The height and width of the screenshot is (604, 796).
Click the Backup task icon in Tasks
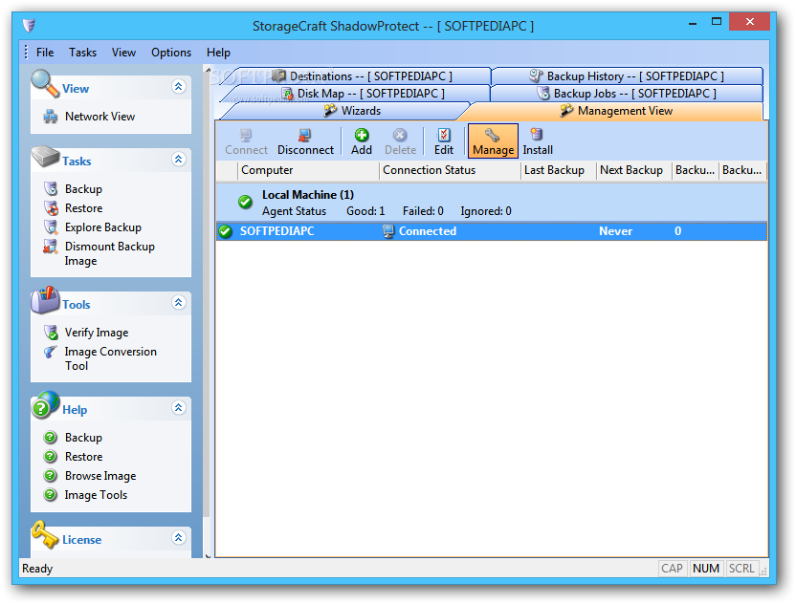point(51,188)
